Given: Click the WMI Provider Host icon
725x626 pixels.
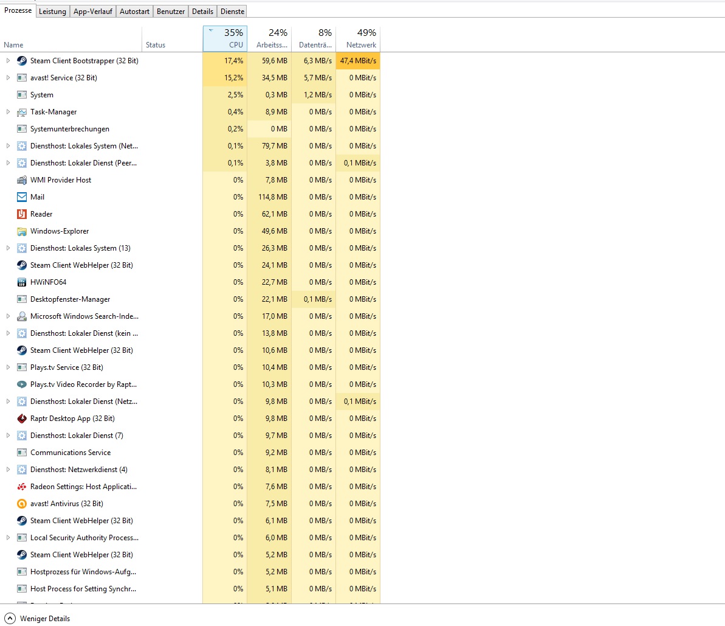Looking at the screenshot, I should (22, 180).
